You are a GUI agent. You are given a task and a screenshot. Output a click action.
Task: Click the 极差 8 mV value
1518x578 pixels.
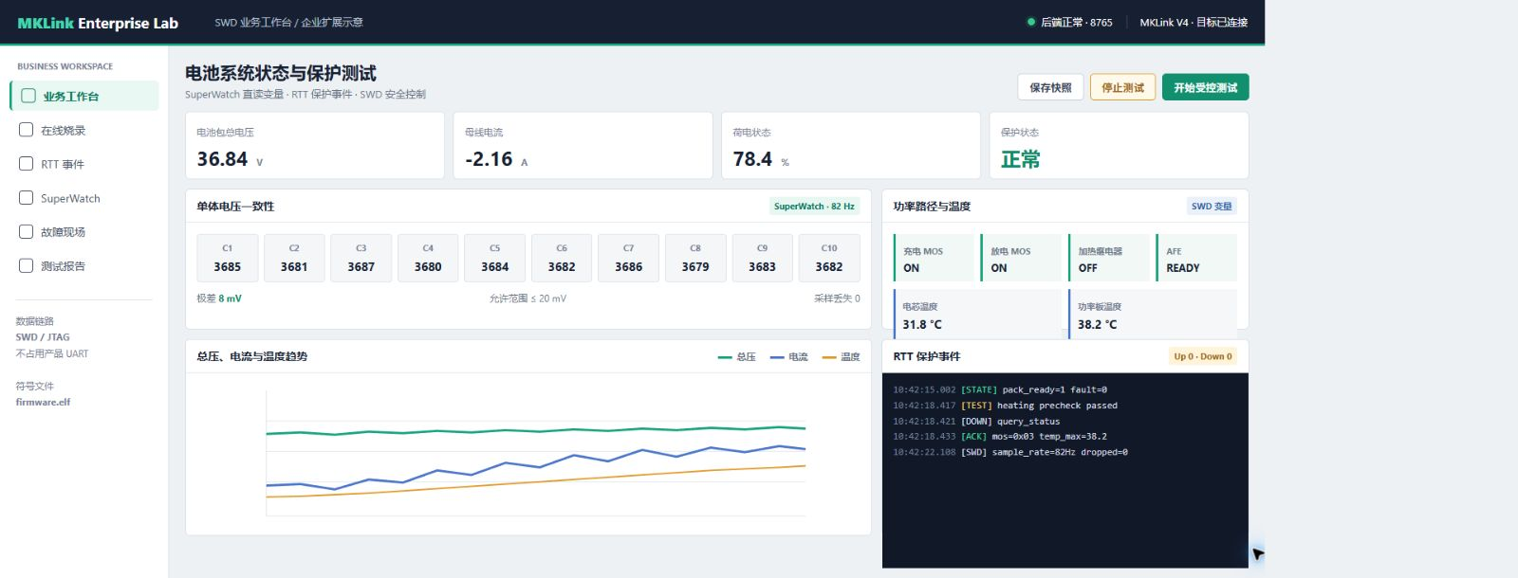click(219, 298)
